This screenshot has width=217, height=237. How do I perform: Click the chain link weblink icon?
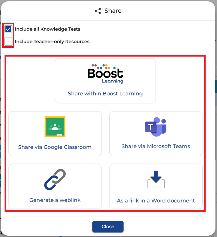coord(55,179)
